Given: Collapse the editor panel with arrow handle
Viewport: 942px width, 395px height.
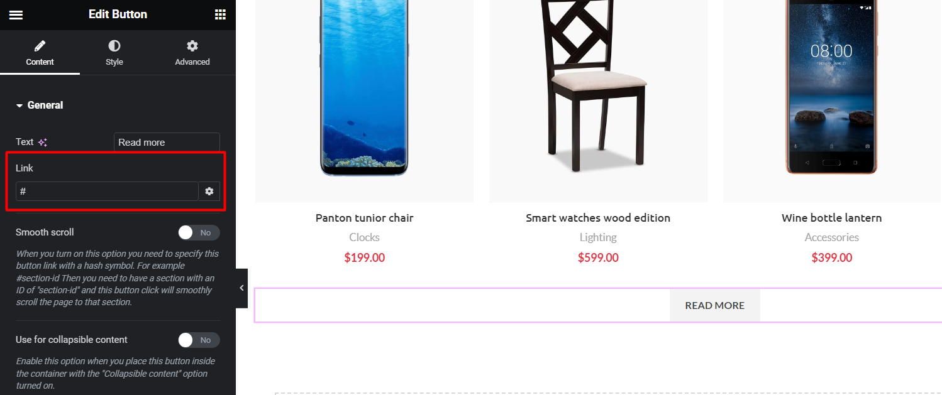Looking at the screenshot, I should (241, 288).
